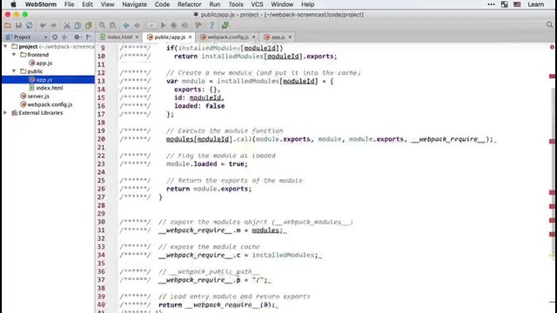The width and height of the screenshot is (557, 313).
Task: Paste from the clipboard
Action: (x=89, y=25)
